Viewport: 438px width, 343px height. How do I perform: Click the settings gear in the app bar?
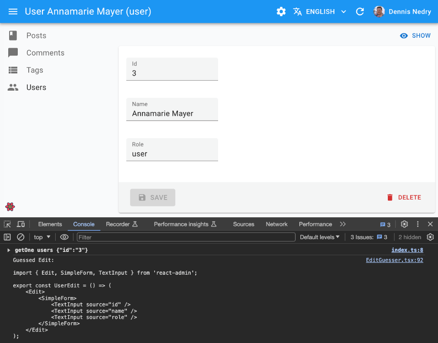point(281,11)
